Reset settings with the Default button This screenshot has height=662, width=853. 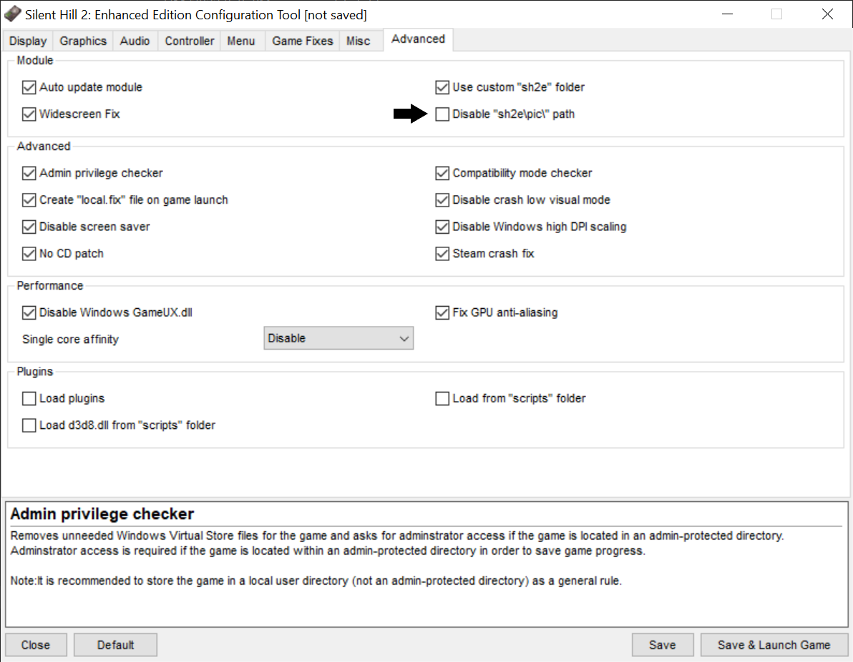[x=115, y=645]
